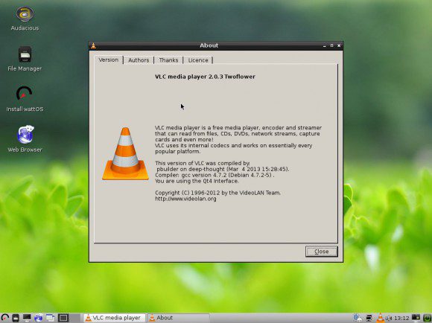The image size is (432, 323).
Task: Open the Licence tab
Action: click(198, 60)
